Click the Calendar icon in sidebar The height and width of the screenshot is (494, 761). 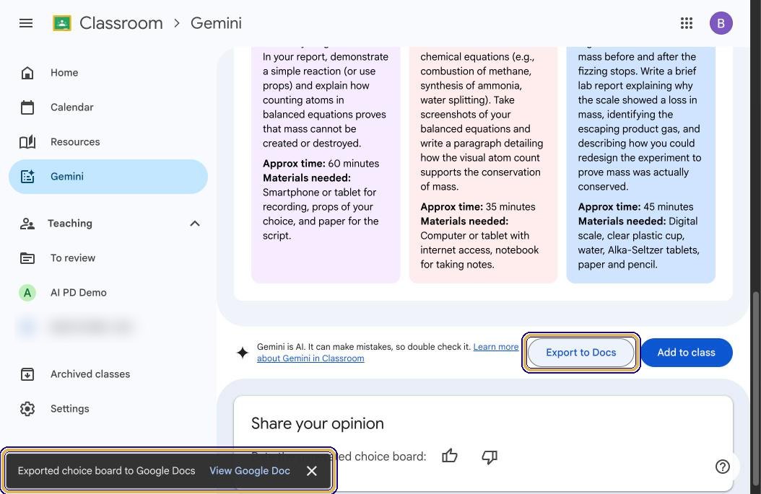[x=27, y=107]
